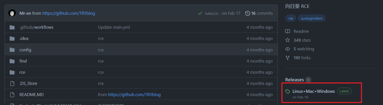View the 16 commits list
Screen dimensions: 383x105
tap(262, 13)
